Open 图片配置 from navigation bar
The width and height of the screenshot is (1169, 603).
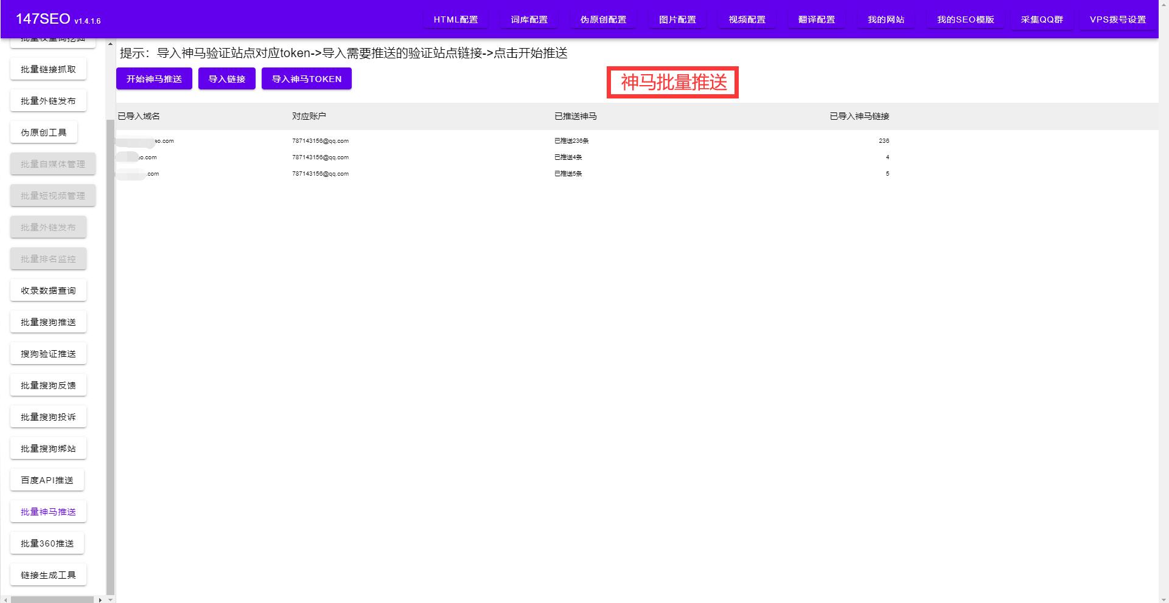coord(676,19)
